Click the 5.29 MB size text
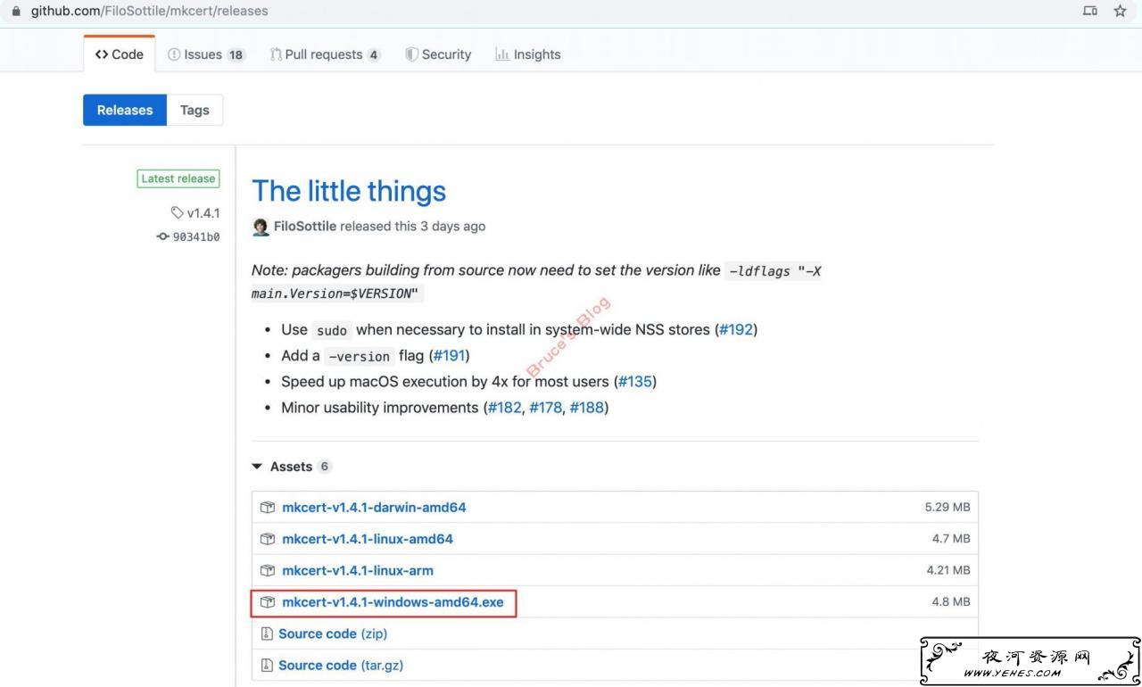This screenshot has width=1142, height=687. 948,507
